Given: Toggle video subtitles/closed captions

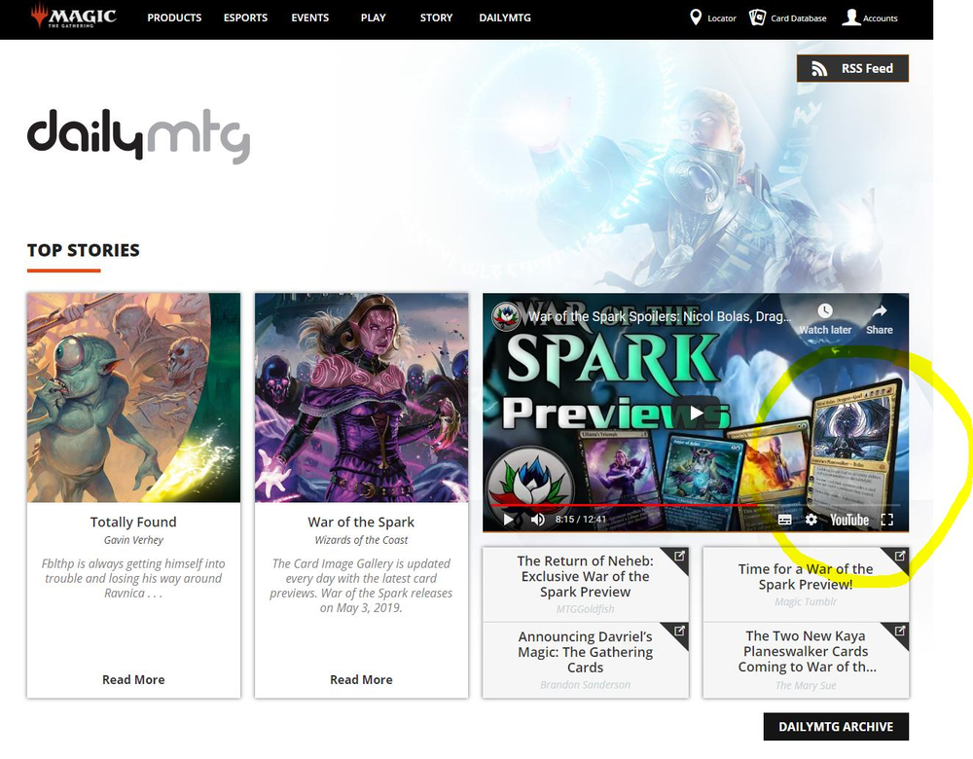Looking at the screenshot, I should [784, 520].
